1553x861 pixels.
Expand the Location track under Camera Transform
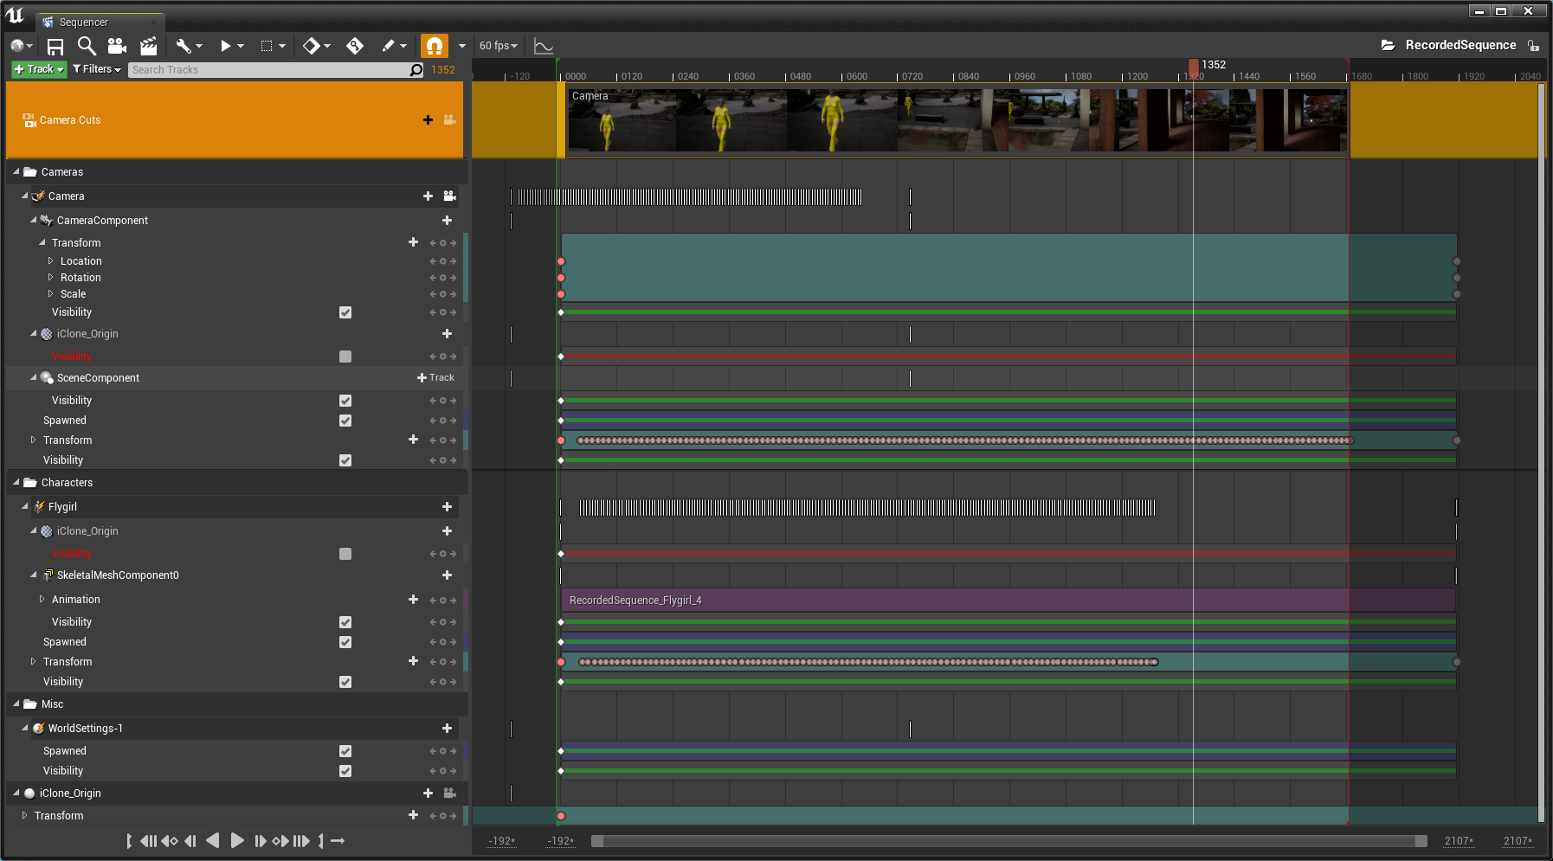click(51, 260)
